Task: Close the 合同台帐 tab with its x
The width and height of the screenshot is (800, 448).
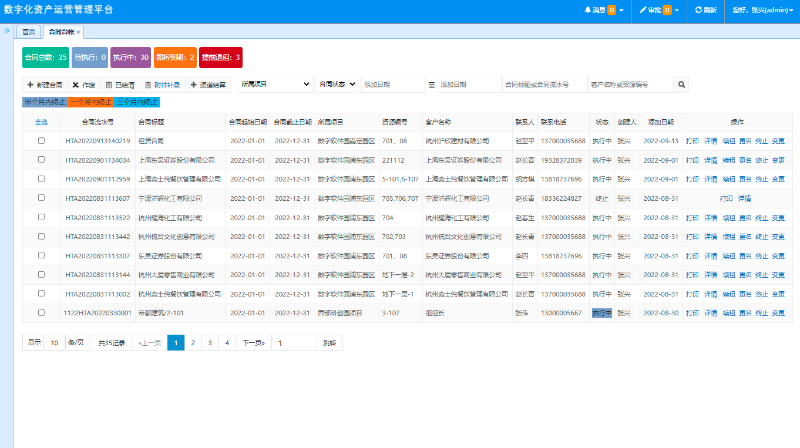Action: [79, 32]
